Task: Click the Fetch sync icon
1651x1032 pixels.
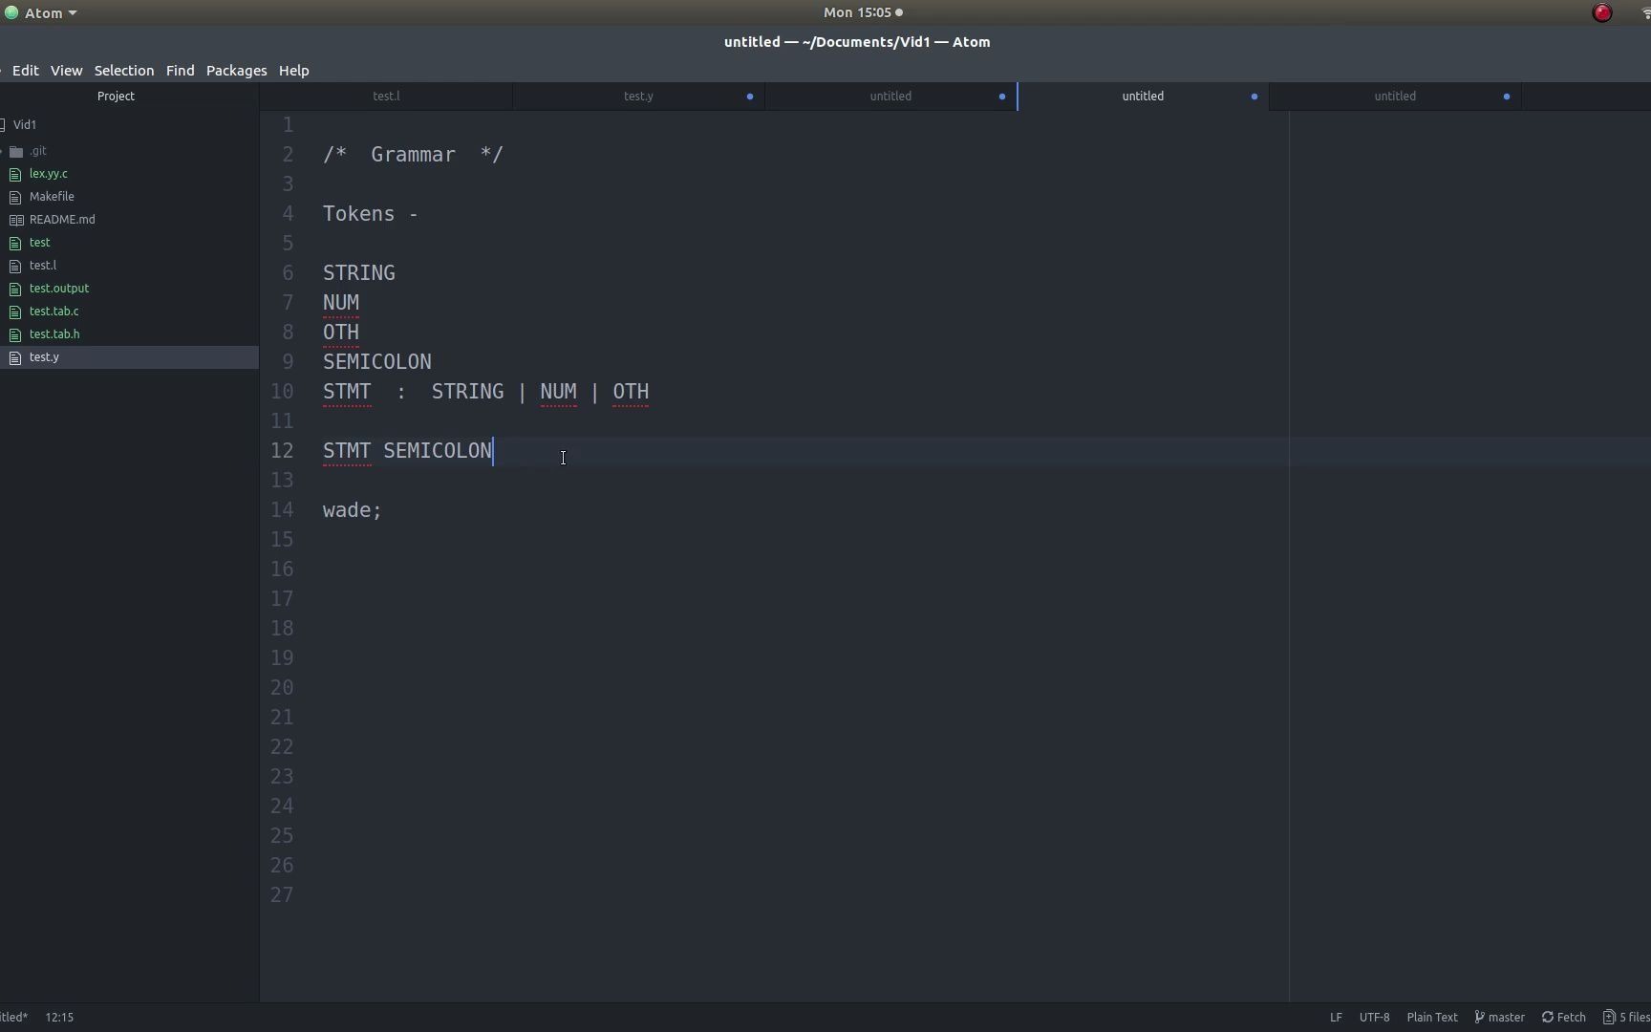Action: (x=1547, y=1017)
